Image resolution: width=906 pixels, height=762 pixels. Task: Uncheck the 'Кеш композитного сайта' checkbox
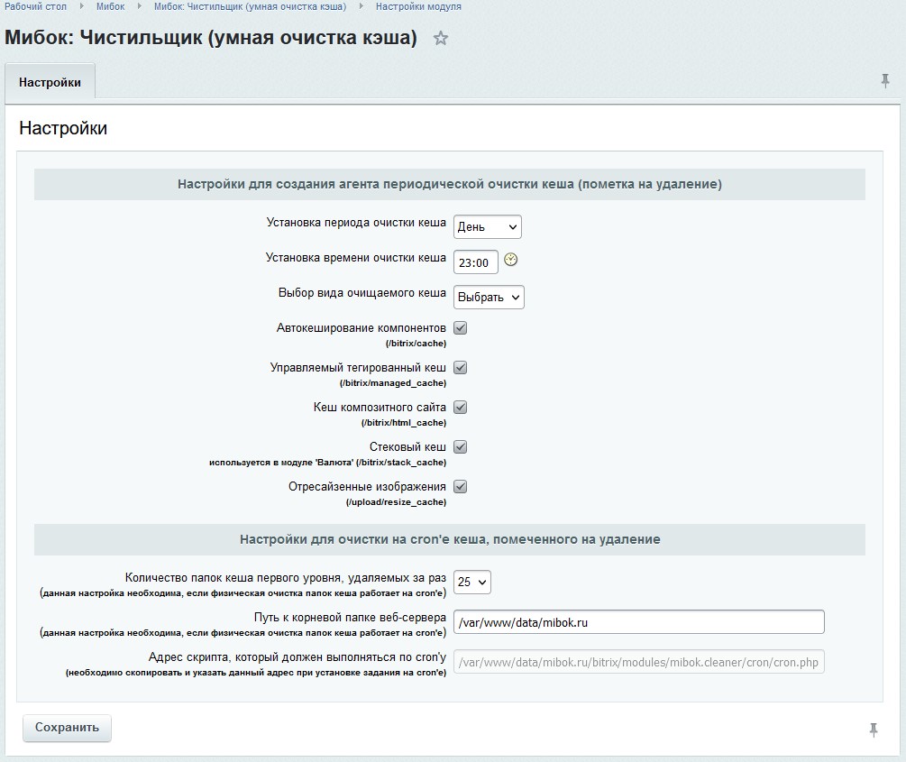(x=460, y=408)
